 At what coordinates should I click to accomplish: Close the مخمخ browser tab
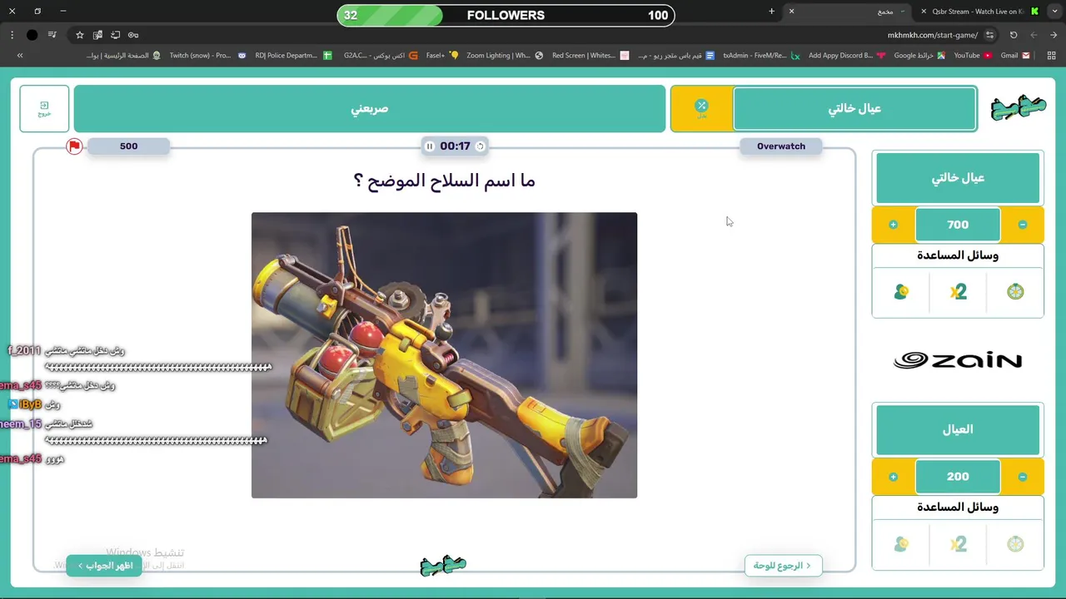(791, 12)
